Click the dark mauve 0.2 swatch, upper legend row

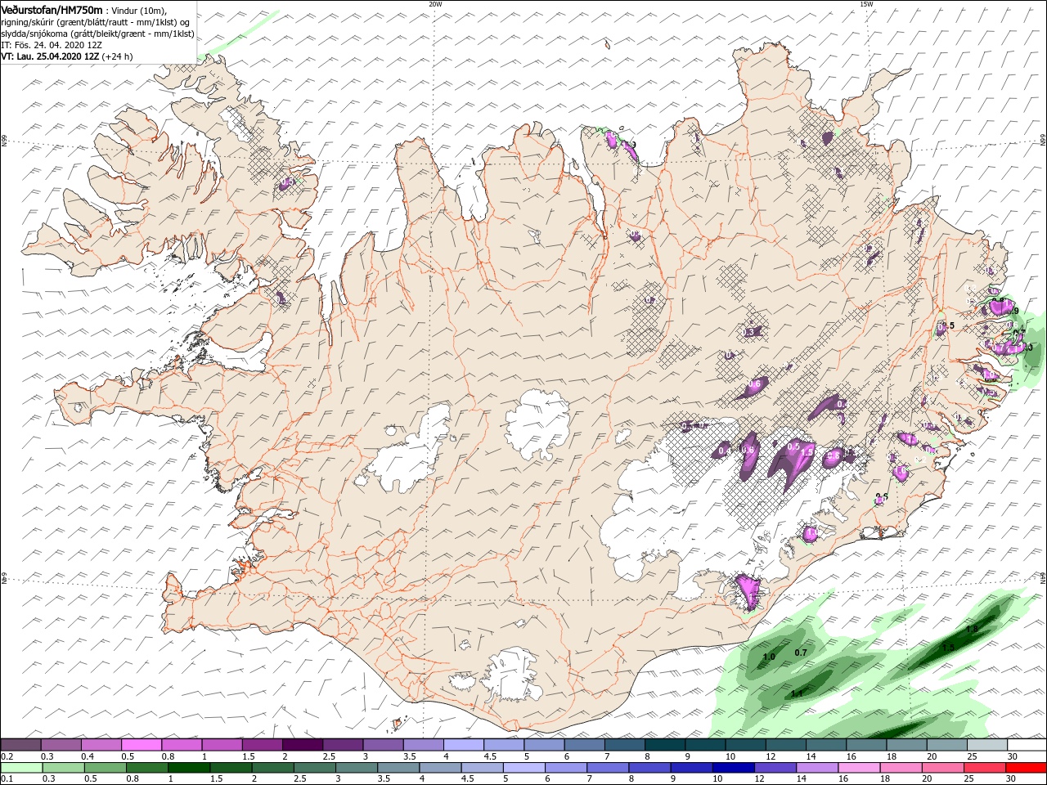click(20, 745)
